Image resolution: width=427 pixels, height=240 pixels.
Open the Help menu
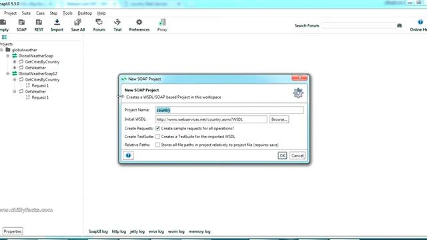coord(101,13)
